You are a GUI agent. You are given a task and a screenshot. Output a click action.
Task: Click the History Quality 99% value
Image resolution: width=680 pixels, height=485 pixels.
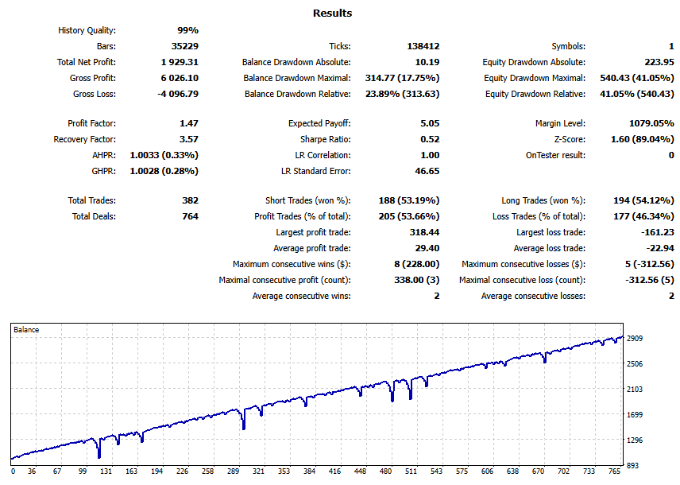click(x=187, y=30)
